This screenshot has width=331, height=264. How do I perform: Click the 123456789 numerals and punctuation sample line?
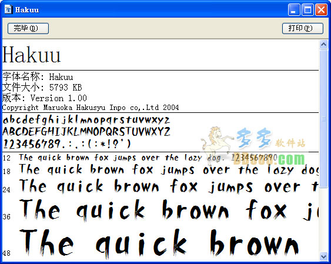pyautogui.click(x=66, y=144)
